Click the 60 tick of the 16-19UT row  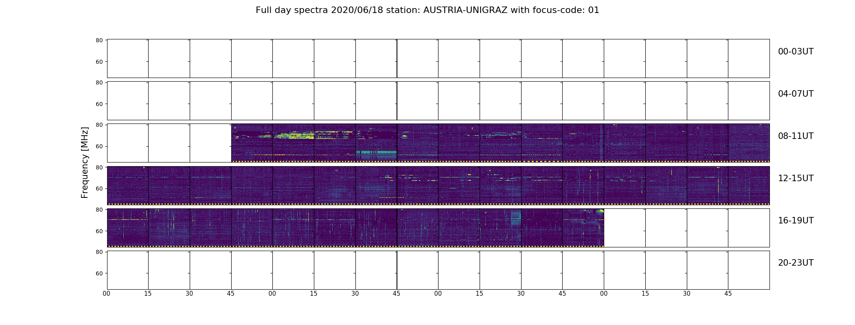pyautogui.click(x=99, y=231)
